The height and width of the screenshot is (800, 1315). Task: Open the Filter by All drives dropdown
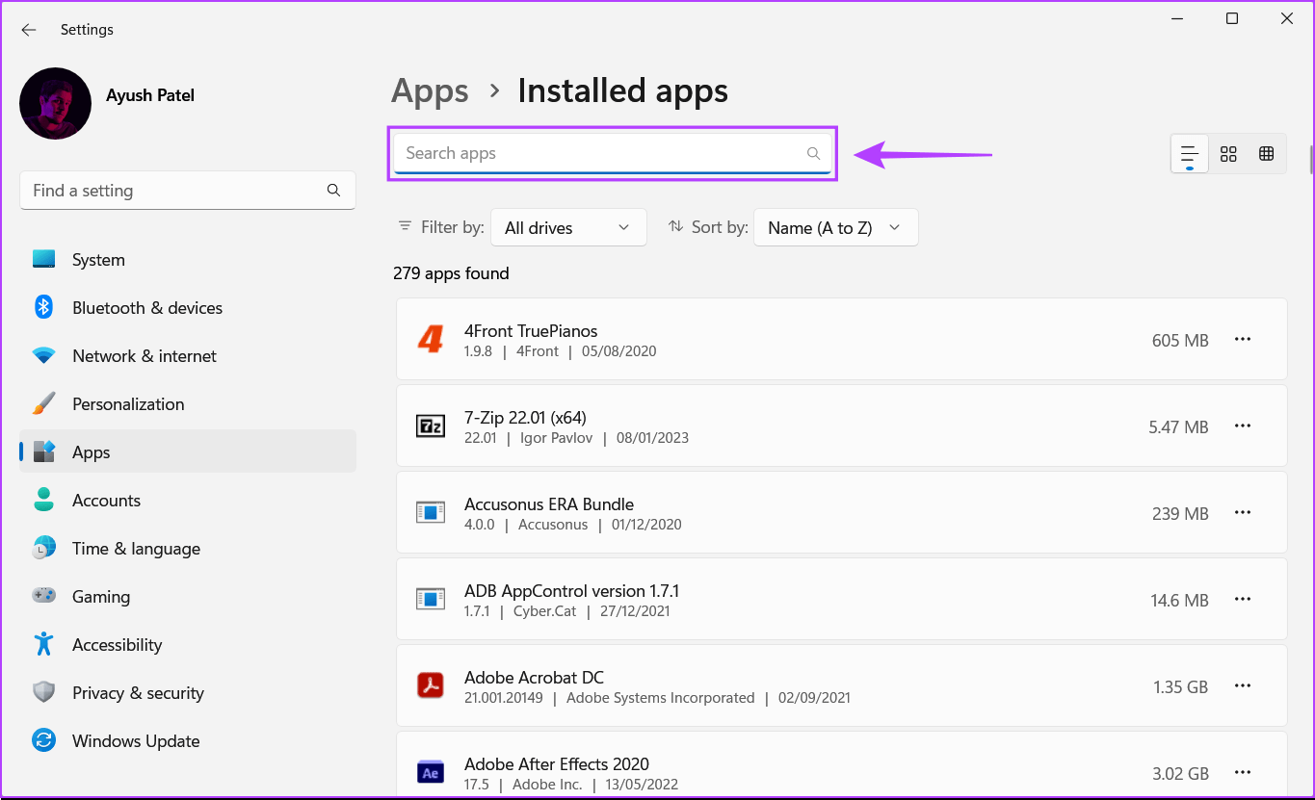click(x=568, y=227)
